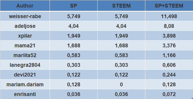
Task: Click the Author column header
Action: [25, 6]
